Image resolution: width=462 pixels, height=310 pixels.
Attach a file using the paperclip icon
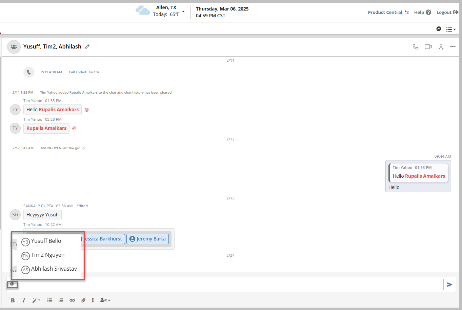point(83,300)
